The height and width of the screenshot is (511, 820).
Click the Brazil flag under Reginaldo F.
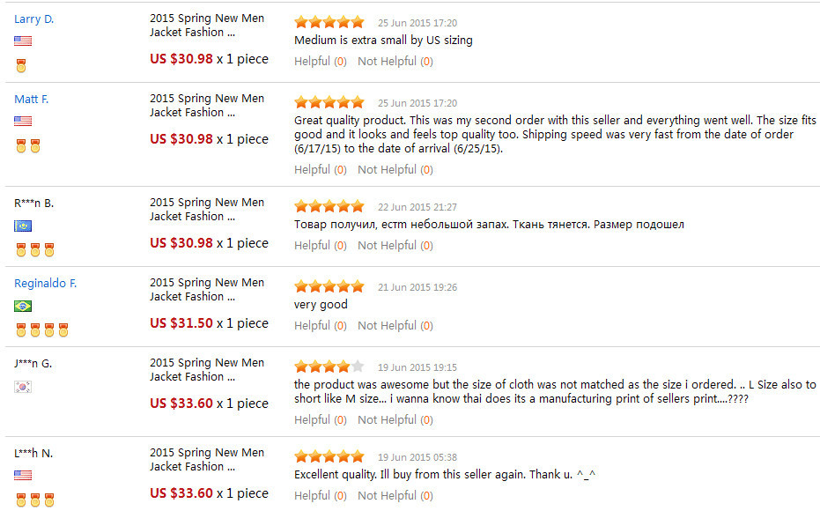click(23, 306)
